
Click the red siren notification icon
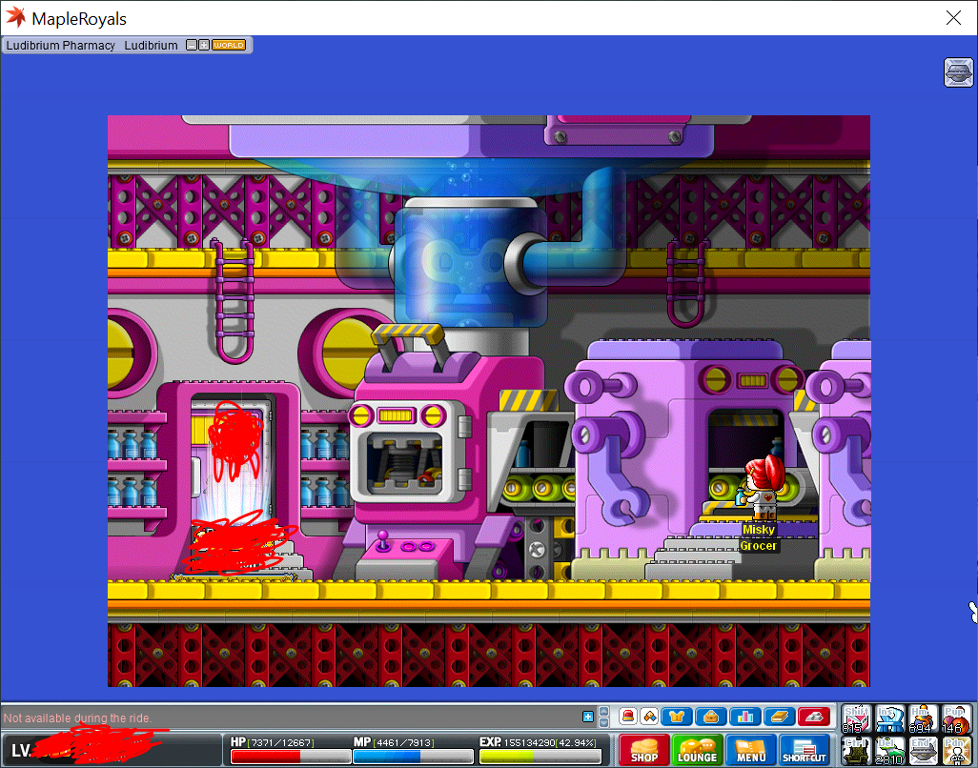[628, 717]
